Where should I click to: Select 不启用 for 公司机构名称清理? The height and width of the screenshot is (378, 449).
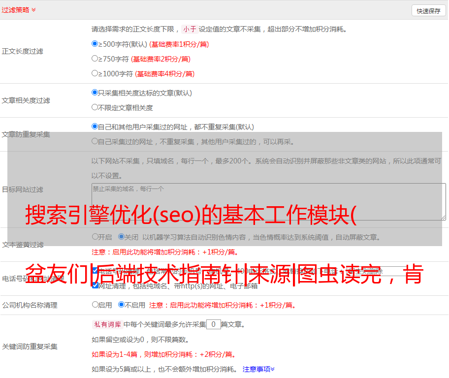tap(121, 305)
